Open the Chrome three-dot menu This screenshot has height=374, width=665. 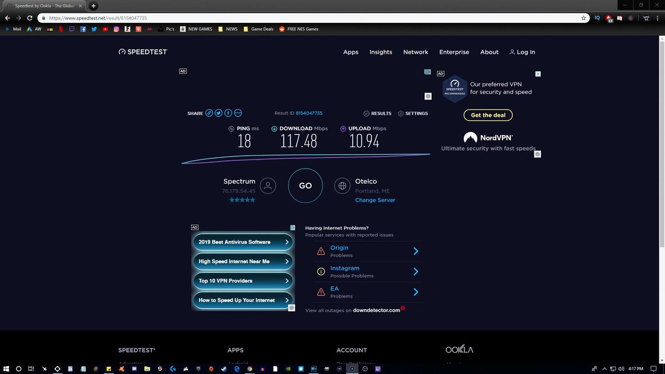pyautogui.click(x=658, y=18)
